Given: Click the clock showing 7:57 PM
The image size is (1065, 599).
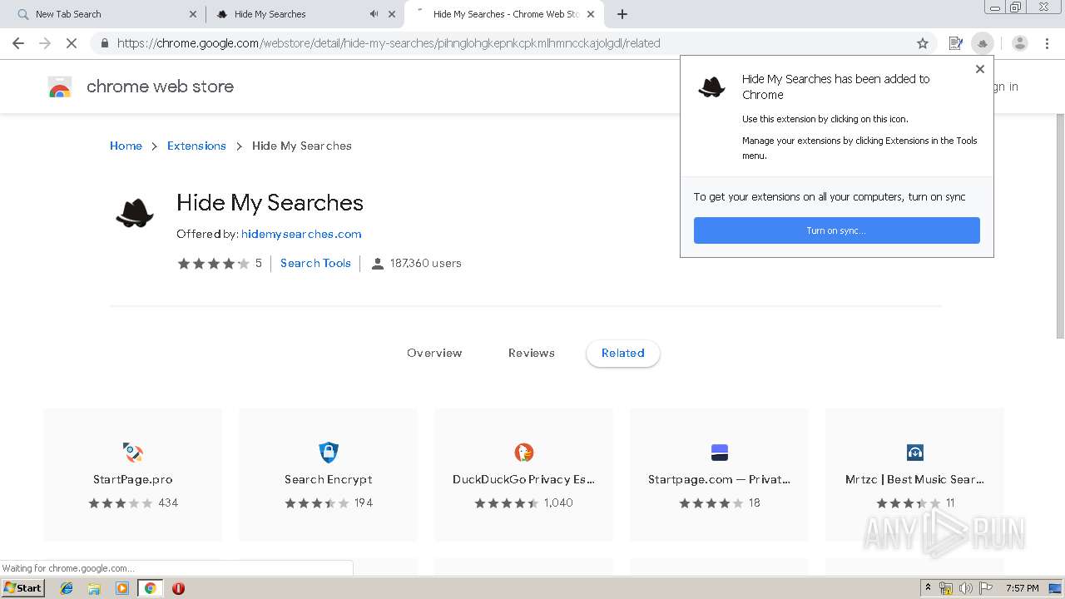Looking at the screenshot, I should pyautogui.click(x=1023, y=588).
